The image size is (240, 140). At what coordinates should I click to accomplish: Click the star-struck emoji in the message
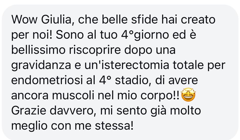[188, 95]
